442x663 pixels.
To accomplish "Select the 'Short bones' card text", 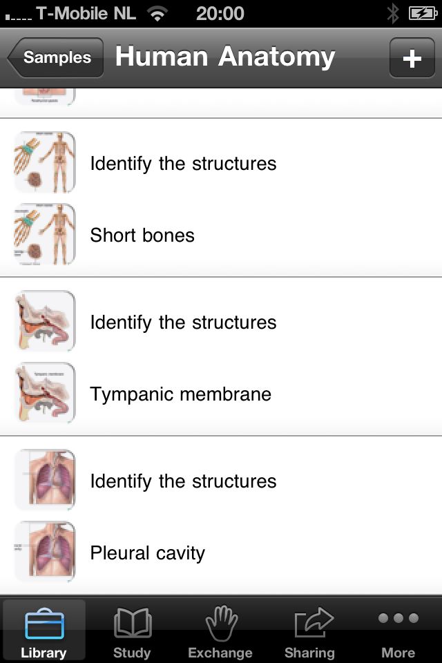I will click(142, 236).
